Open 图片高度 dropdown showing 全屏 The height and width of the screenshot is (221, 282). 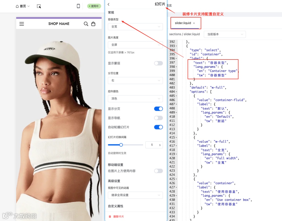coord(135,45)
